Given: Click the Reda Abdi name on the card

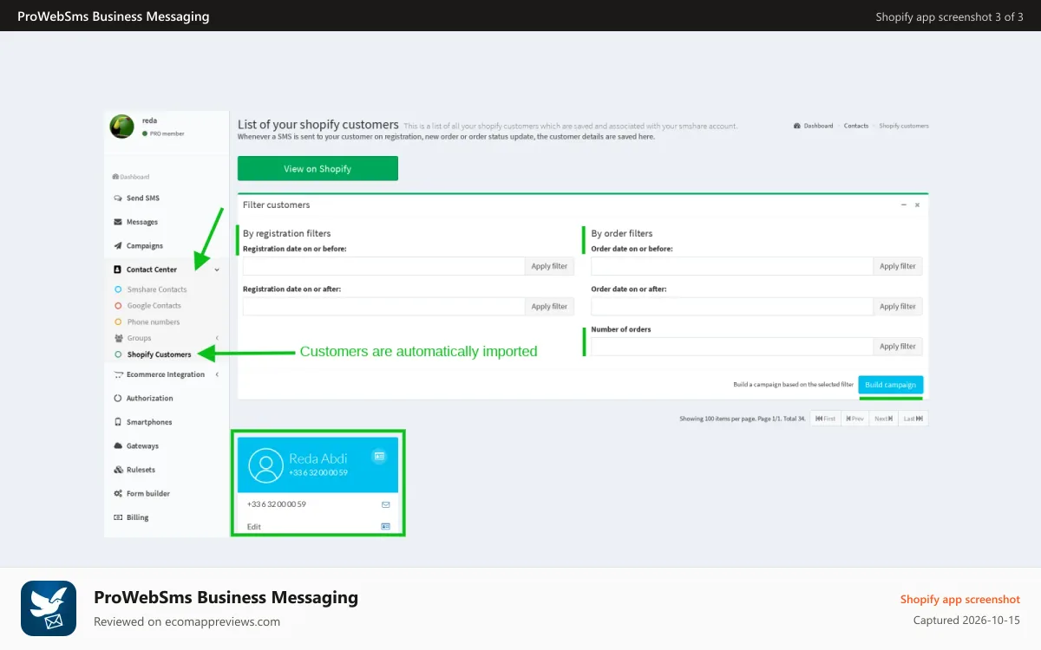Looking at the screenshot, I should pos(318,458).
